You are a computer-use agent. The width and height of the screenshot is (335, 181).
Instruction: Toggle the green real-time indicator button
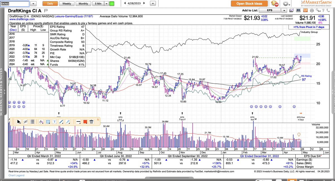click(112, 4)
